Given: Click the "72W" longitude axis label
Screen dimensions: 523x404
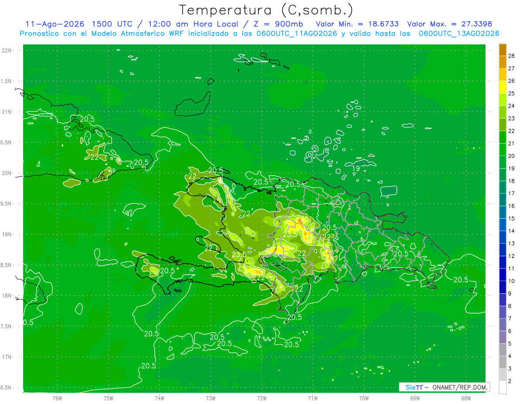Looking at the screenshot, I should [262, 398].
